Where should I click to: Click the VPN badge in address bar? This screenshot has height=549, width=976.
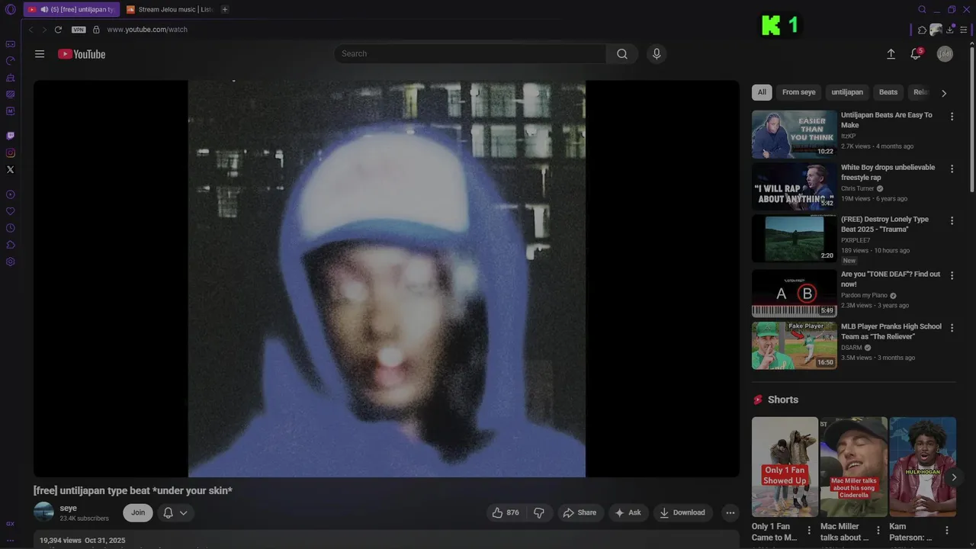79,30
